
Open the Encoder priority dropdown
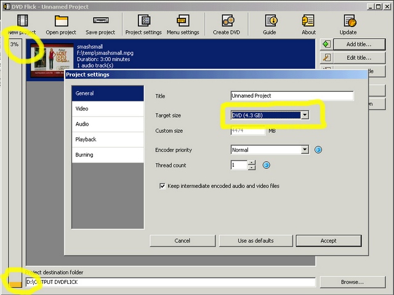[x=305, y=150]
